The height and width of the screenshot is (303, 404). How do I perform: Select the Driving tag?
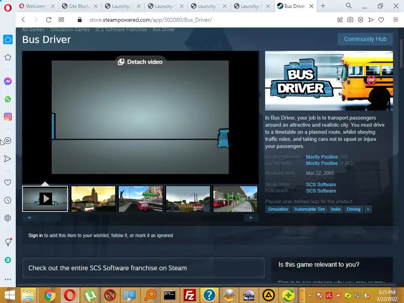pyautogui.click(x=353, y=209)
